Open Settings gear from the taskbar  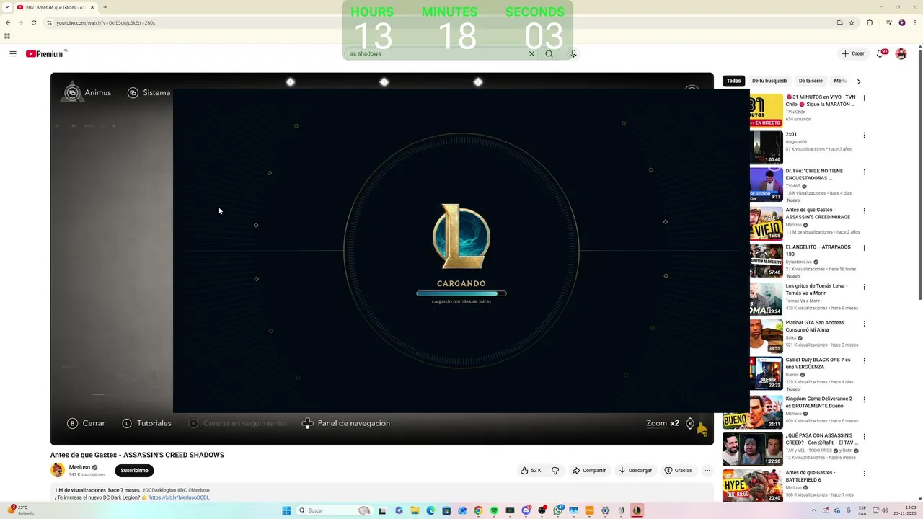605,510
